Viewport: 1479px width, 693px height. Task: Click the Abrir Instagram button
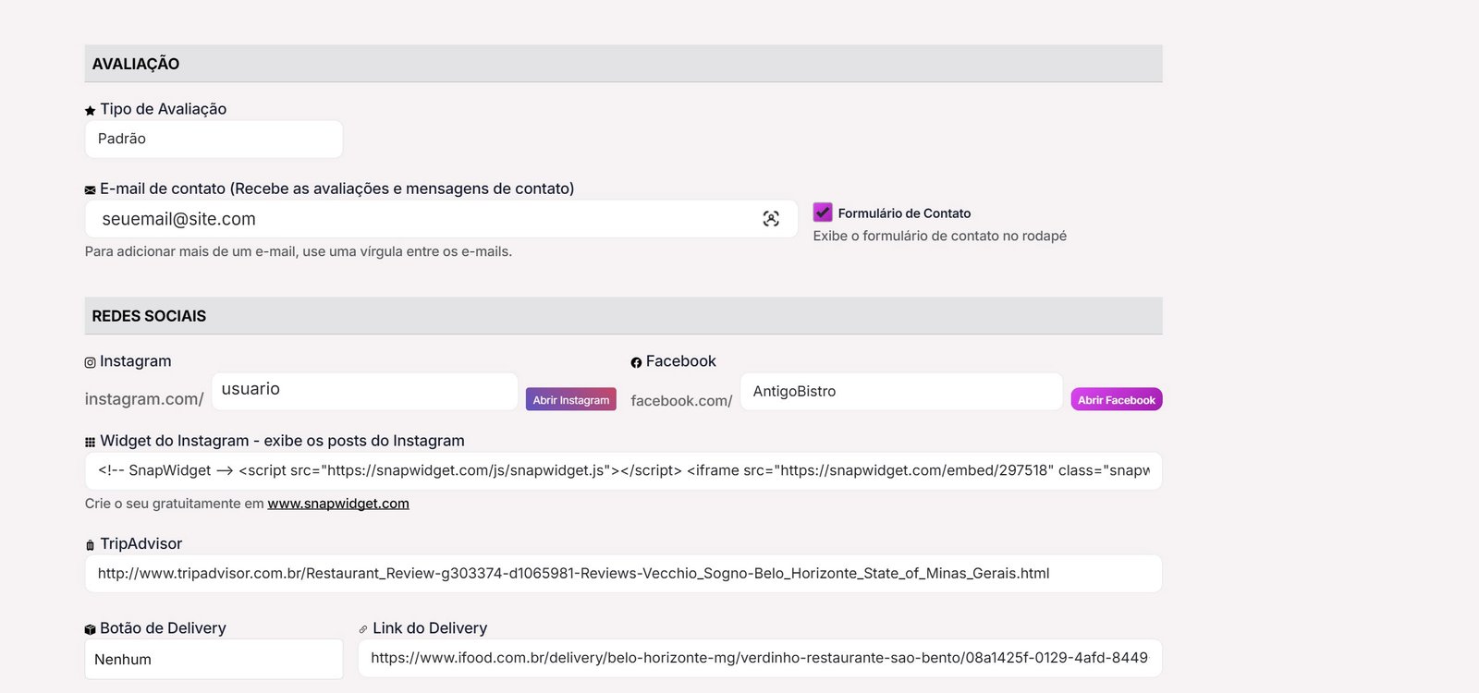570,399
